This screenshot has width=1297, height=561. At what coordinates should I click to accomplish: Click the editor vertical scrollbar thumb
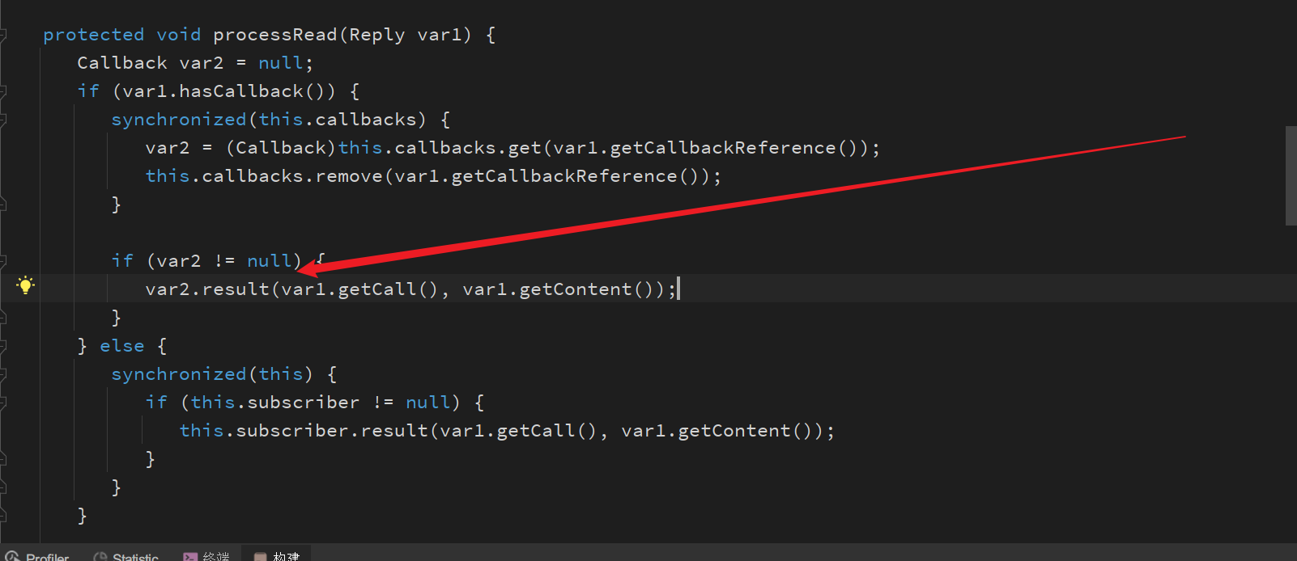point(1291,175)
